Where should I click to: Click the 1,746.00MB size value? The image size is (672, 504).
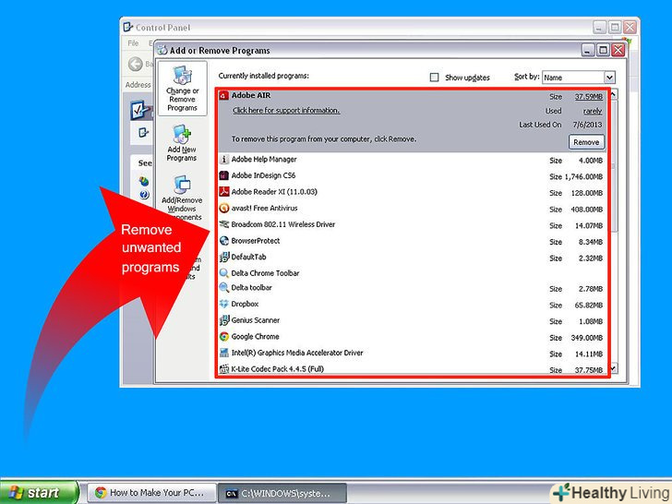(x=583, y=176)
